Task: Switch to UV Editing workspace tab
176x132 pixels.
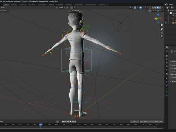Action: pyautogui.click(x=32, y=5)
